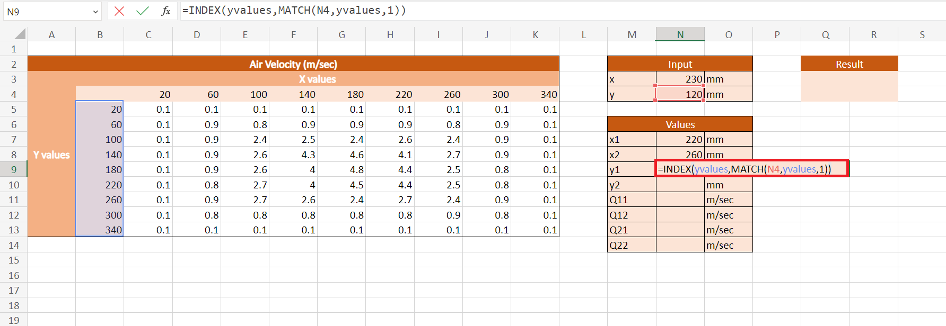Screen dimensions: 946x326
Task: Confirm formula with the checkmark Enter icon
Action: [x=142, y=11]
